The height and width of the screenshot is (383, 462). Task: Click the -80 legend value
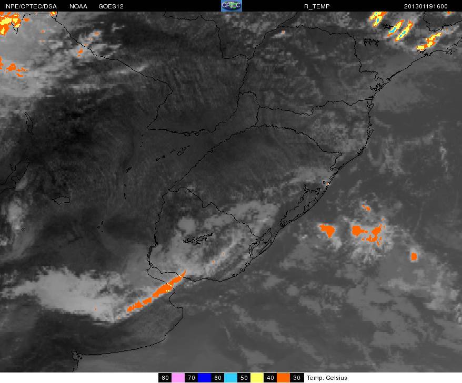tap(165, 378)
